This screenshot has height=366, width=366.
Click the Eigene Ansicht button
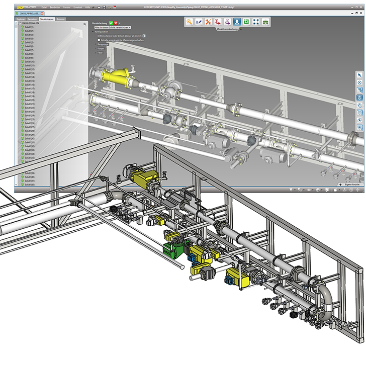point(351,185)
